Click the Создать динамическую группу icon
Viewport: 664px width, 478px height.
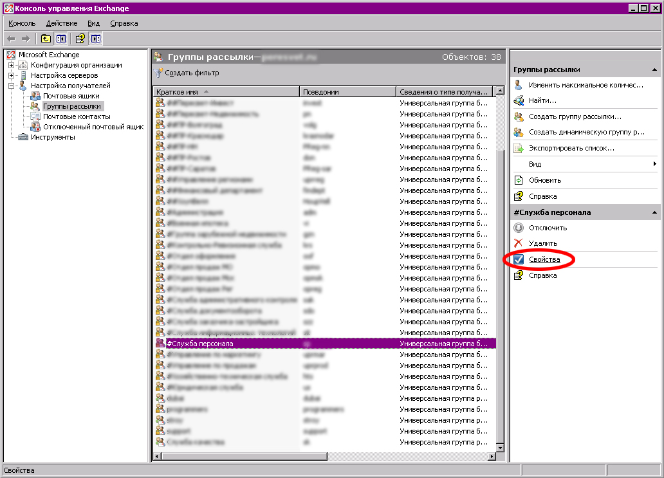click(x=519, y=132)
